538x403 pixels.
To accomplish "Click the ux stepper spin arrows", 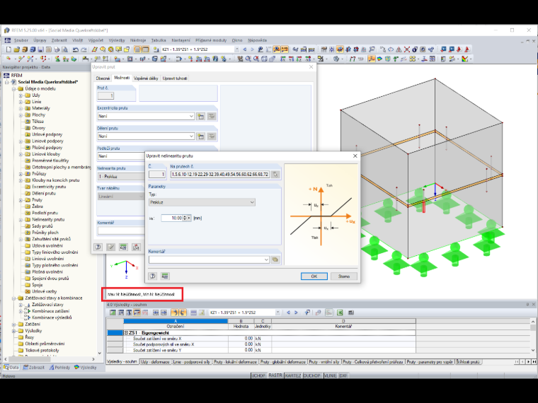I will (185, 218).
